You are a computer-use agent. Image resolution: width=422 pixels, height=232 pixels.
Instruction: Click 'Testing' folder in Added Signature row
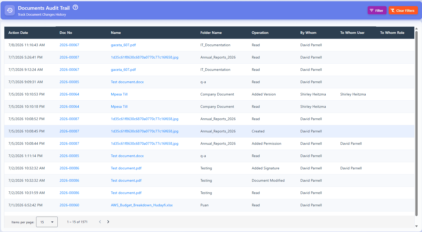click(x=206, y=168)
